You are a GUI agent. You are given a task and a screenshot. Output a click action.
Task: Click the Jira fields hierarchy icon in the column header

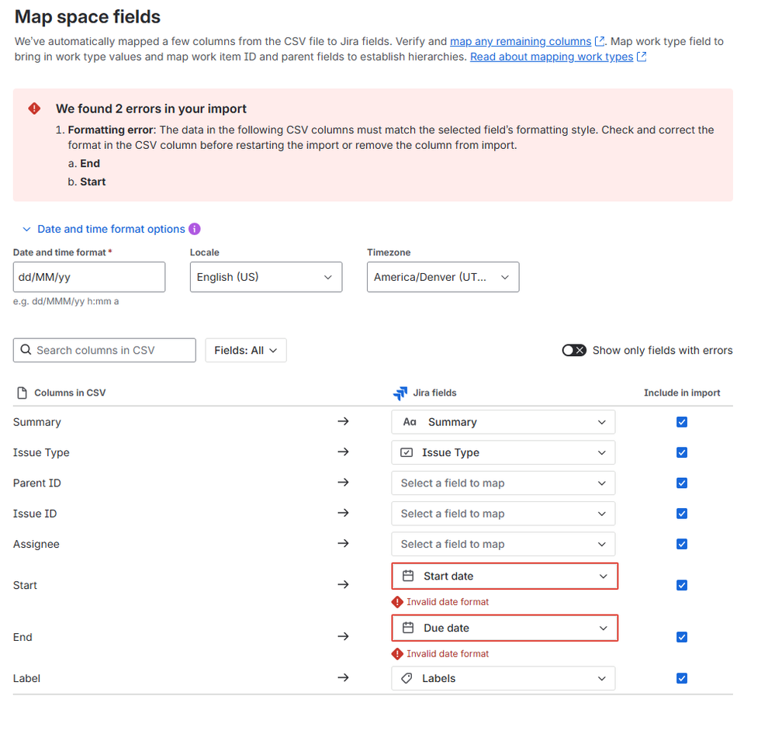[400, 393]
